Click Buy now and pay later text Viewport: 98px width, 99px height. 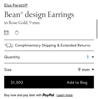(23, 95)
